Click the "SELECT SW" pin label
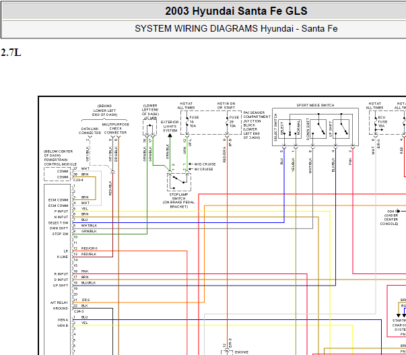 pyautogui.click(x=59, y=223)
